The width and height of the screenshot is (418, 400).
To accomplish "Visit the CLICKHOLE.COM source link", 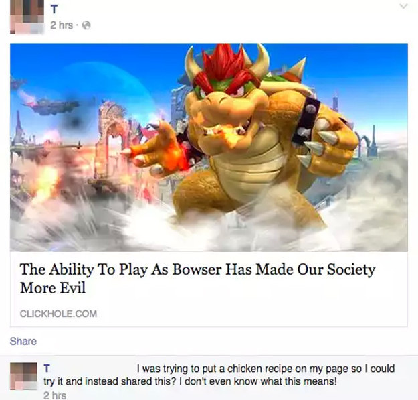I will pos(58,314).
